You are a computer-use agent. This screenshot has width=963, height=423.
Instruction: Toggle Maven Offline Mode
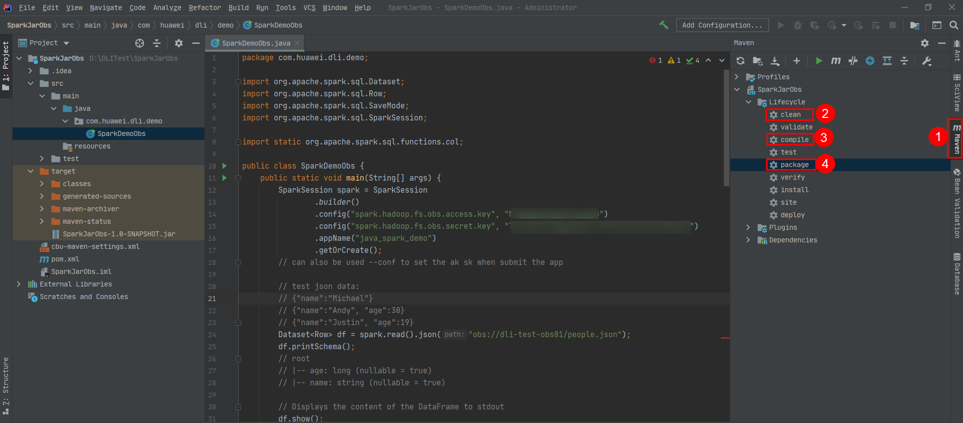tap(853, 61)
